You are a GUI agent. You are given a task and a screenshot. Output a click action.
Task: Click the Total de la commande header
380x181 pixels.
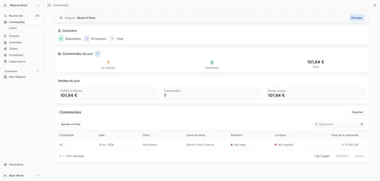[x=345, y=136]
